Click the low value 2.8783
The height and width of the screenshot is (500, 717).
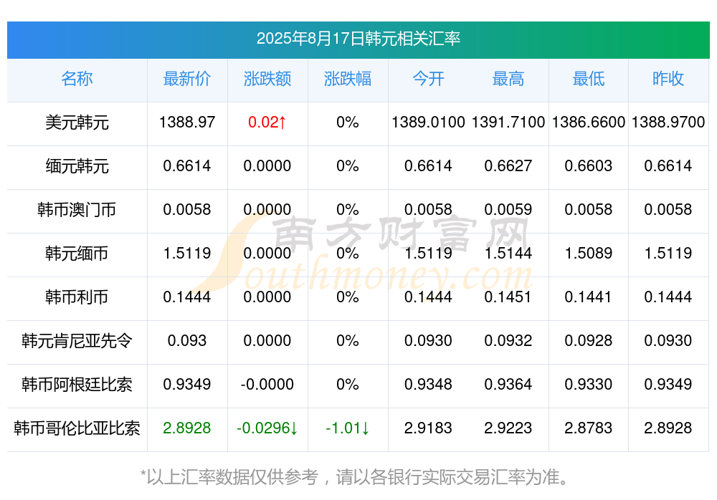[x=589, y=428]
